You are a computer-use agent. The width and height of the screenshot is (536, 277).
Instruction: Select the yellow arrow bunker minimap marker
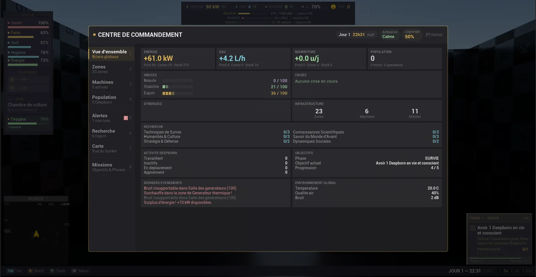[36, 234]
